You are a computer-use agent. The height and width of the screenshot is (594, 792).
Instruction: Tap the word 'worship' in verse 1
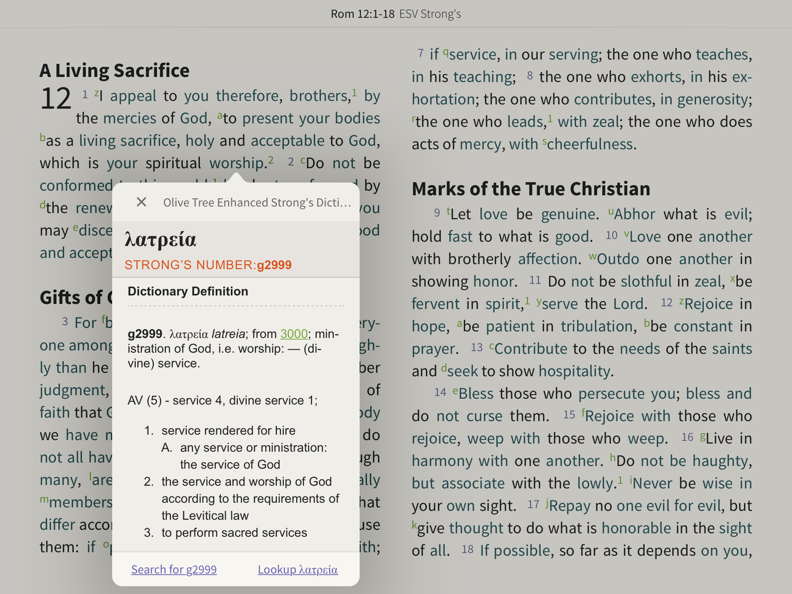[237, 163]
